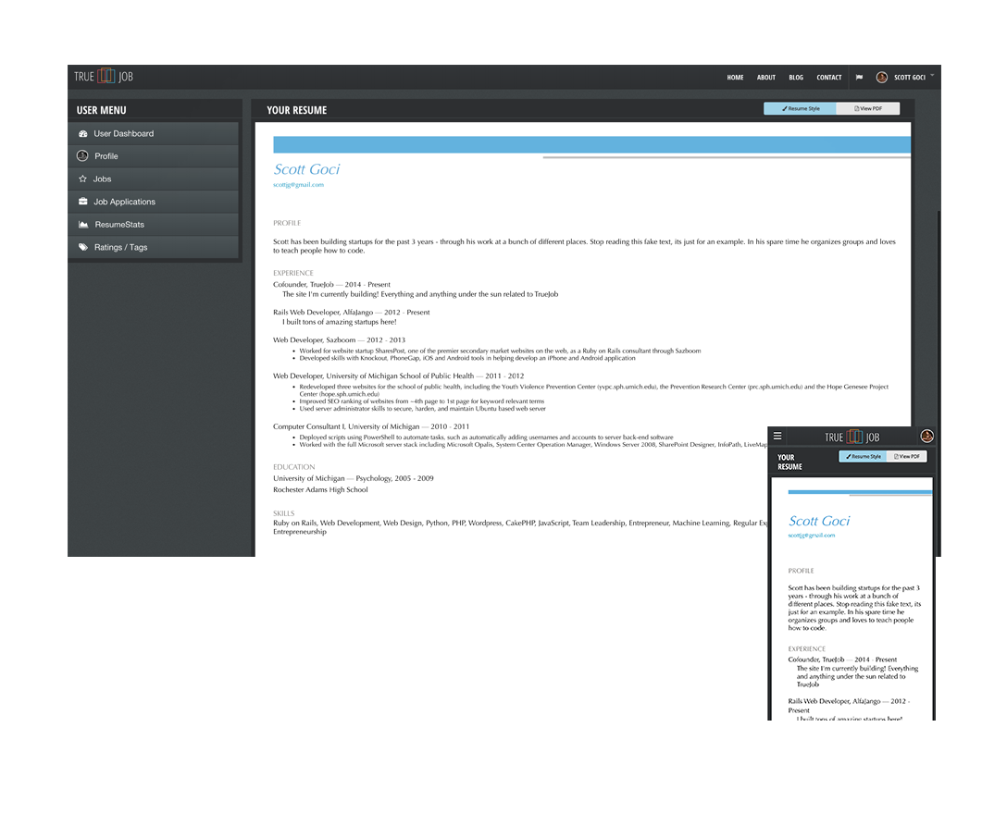Viewport: 1007px width, 838px height.
Task: Click the PROFILE section label on desktop resume
Action: click(x=286, y=223)
